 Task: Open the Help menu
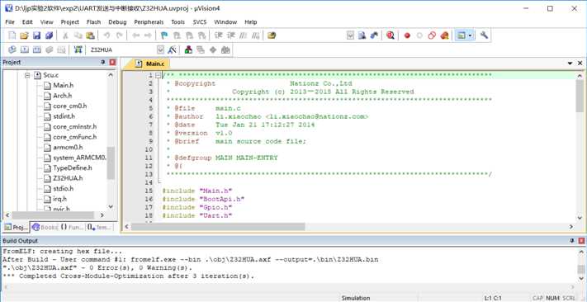click(x=251, y=22)
